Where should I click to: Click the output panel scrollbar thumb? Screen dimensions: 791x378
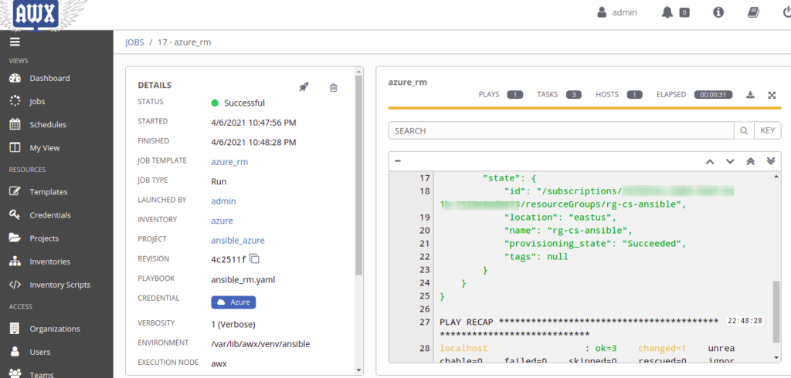[x=776, y=312]
